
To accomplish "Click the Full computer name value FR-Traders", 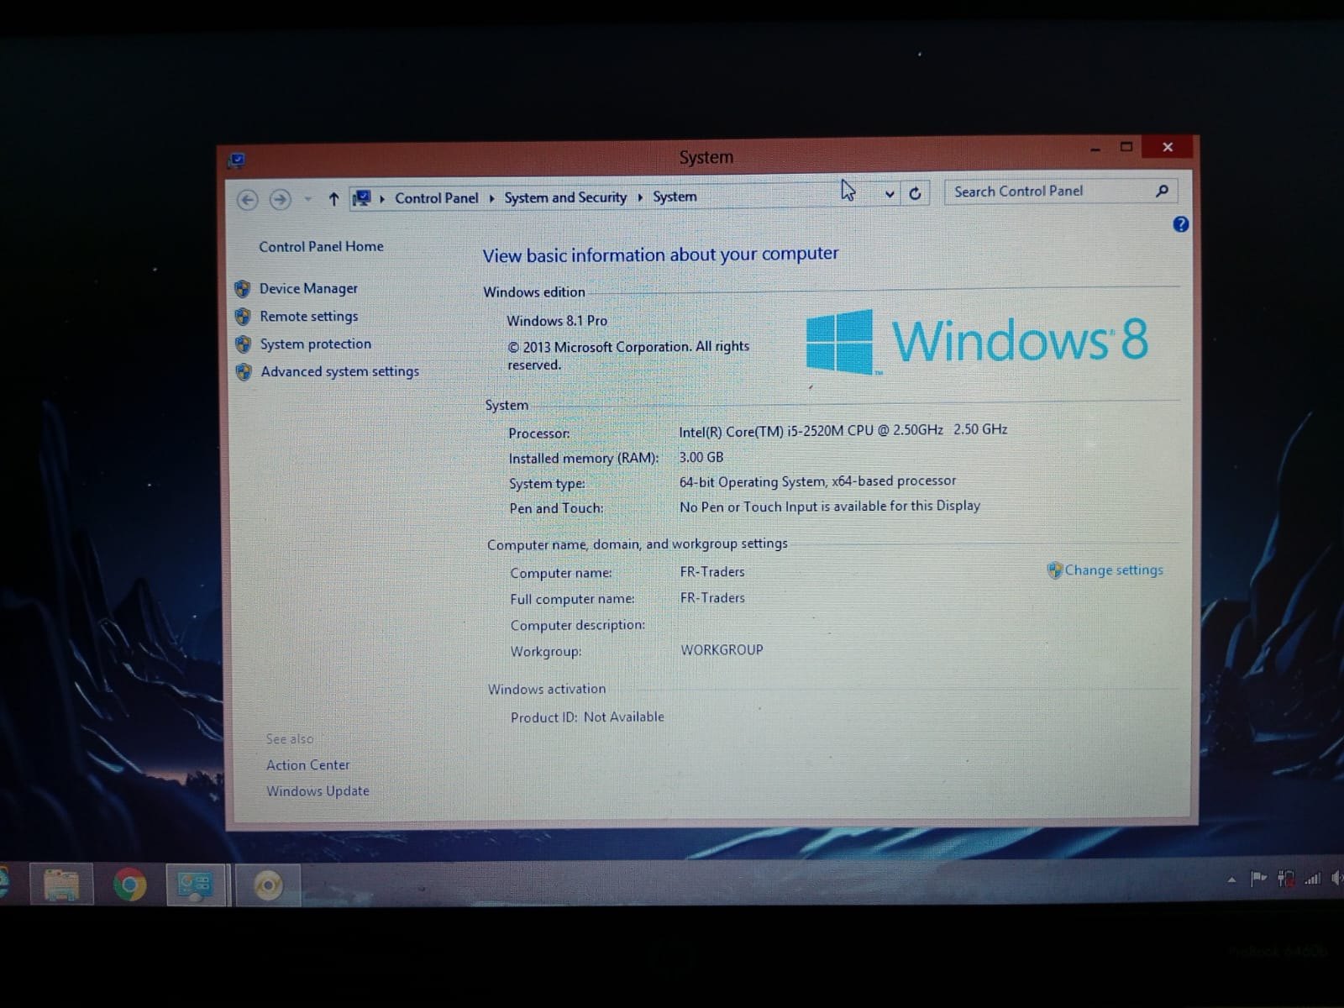I will [712, 597].
